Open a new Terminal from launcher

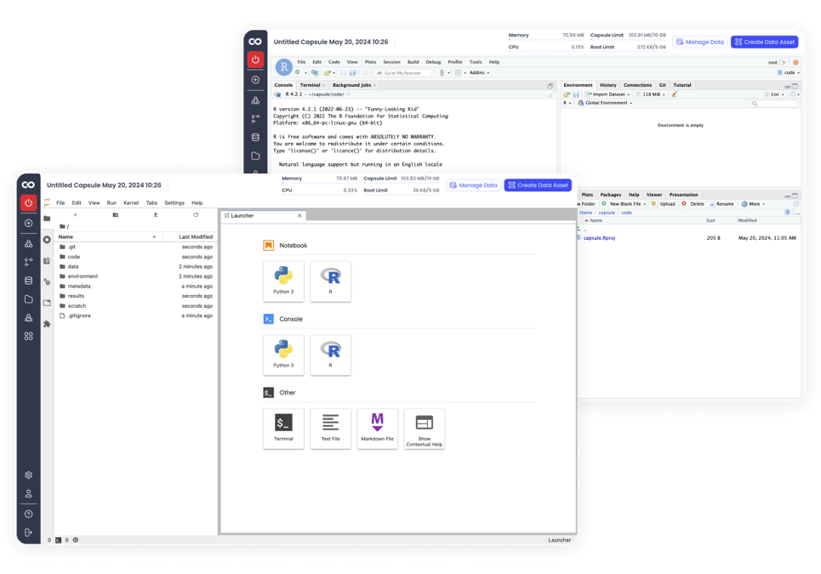[283, 428]
